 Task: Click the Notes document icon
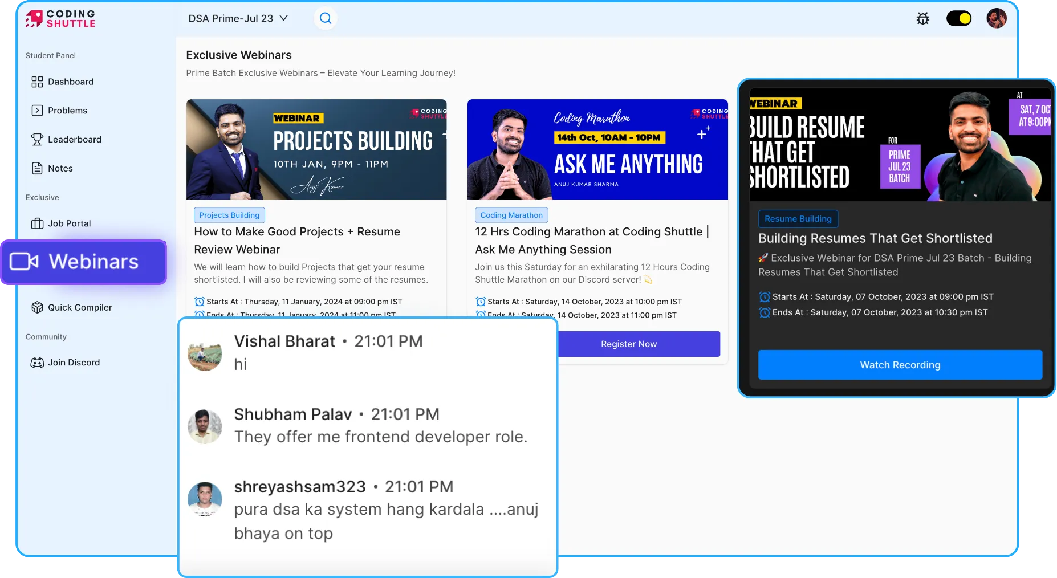(38, 168)
